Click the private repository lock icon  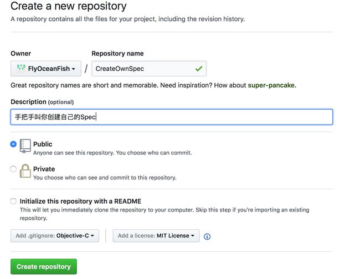[25, 171]
